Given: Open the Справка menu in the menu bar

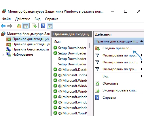Looking at the screenshot, I should pyautogui.click(x=52, y=19).
